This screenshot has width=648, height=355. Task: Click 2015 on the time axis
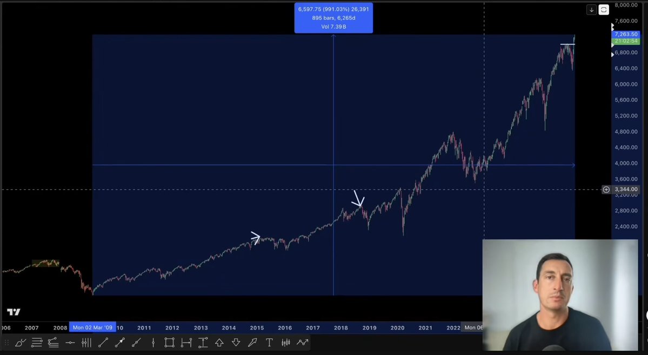(x=257, y=328)
